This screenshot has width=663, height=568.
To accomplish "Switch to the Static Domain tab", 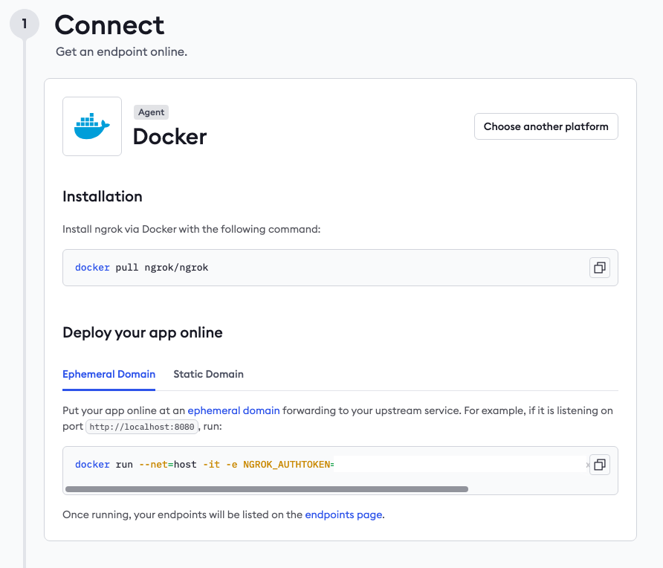I will 208,374.
